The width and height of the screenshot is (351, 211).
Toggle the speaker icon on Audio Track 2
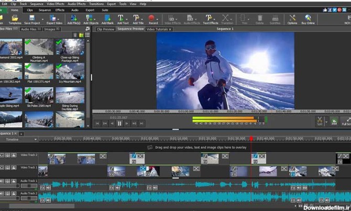coord(3,194)
